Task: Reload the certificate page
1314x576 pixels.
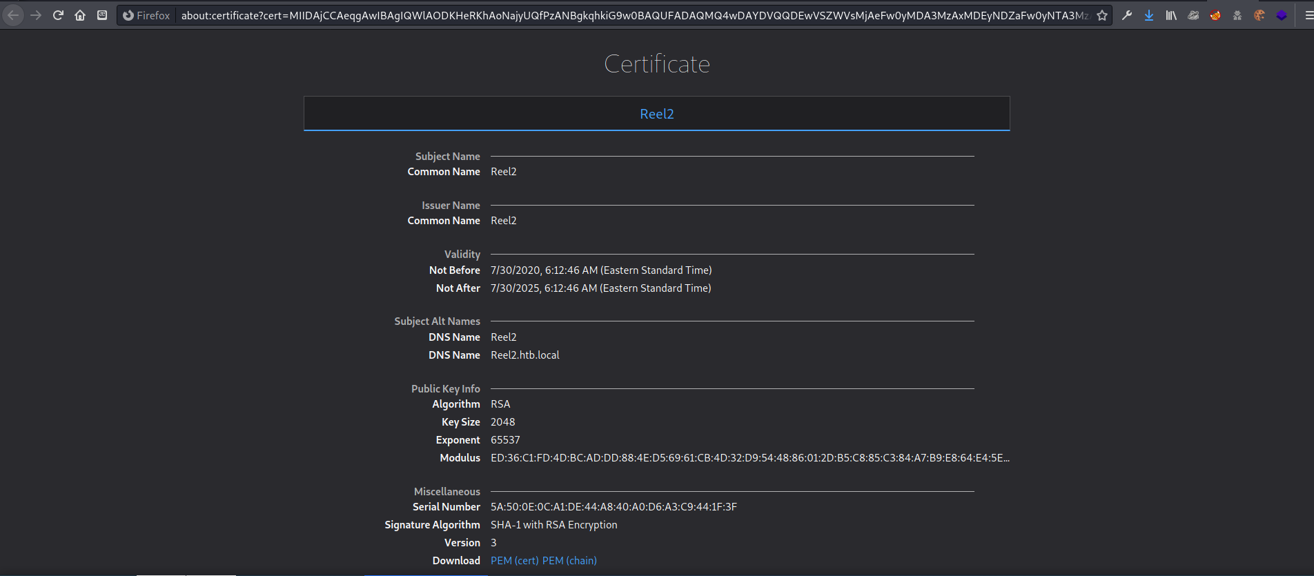Action: (58, 15)
